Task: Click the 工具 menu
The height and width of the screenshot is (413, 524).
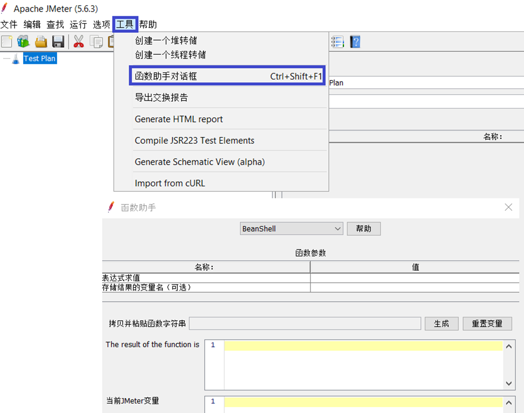Action: pyautogui.click(x=125, y=24)
